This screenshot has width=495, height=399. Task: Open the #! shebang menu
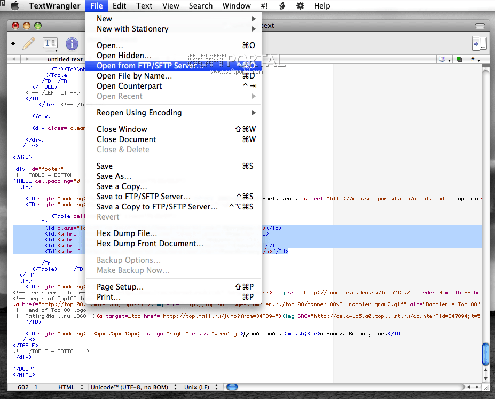pyautogui.click(x=264, y=6)
